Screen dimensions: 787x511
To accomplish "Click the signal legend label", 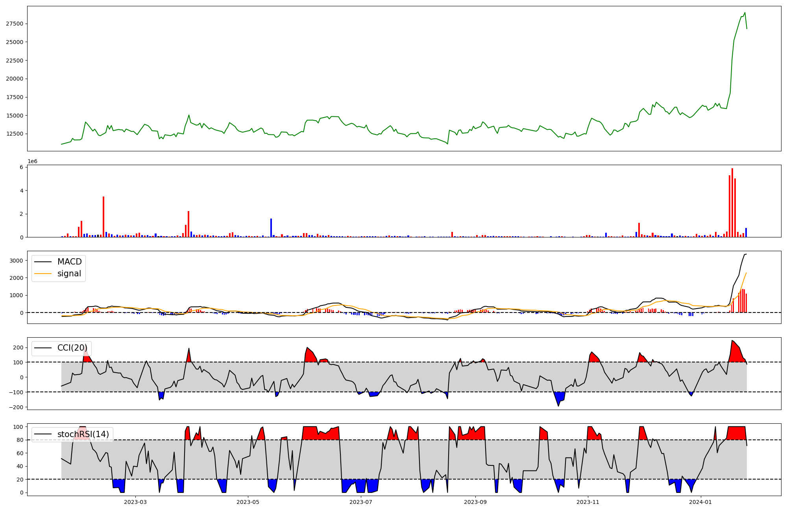I will (69, 274).
